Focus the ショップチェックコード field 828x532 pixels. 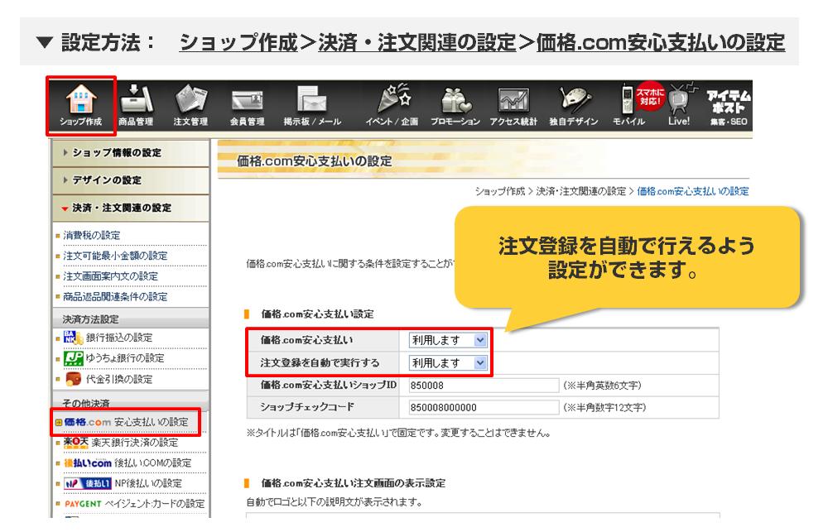pyautogui.click(x=484, y=407)
